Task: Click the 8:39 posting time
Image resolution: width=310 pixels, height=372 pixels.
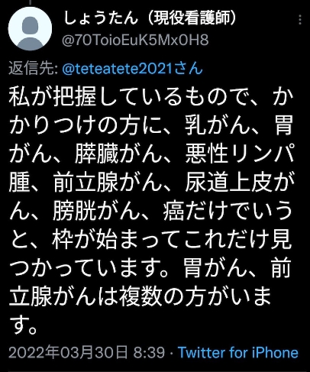Action: pos(150,353)
